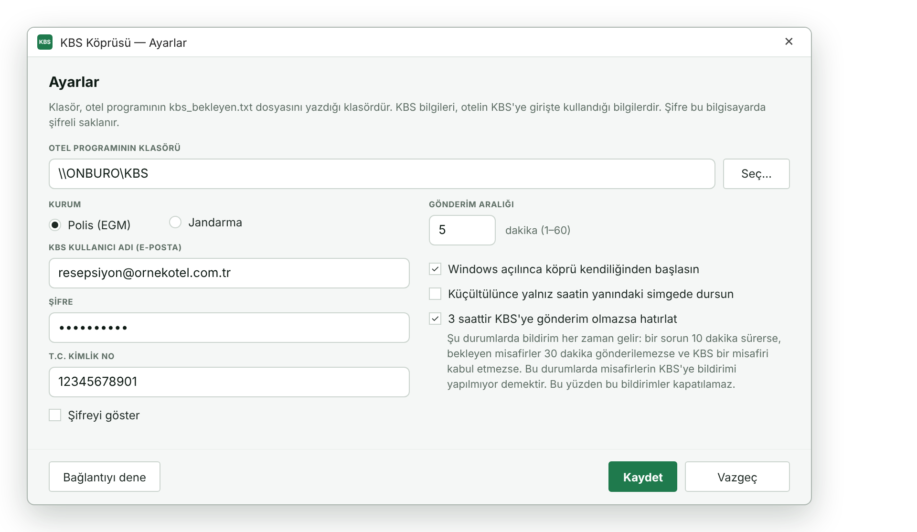Save settings with the Kaydet button
The width and height of the screenshot is (917, 532).
coord(643,477)
